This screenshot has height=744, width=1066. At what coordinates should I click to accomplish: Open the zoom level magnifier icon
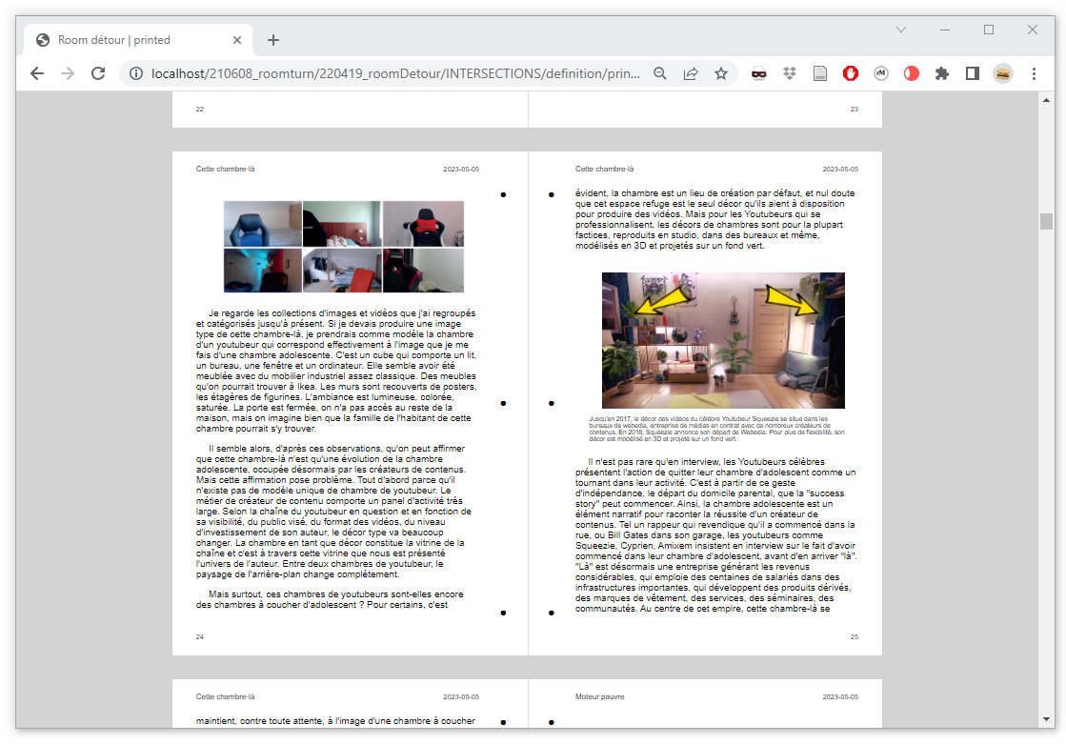click(660, 73)
